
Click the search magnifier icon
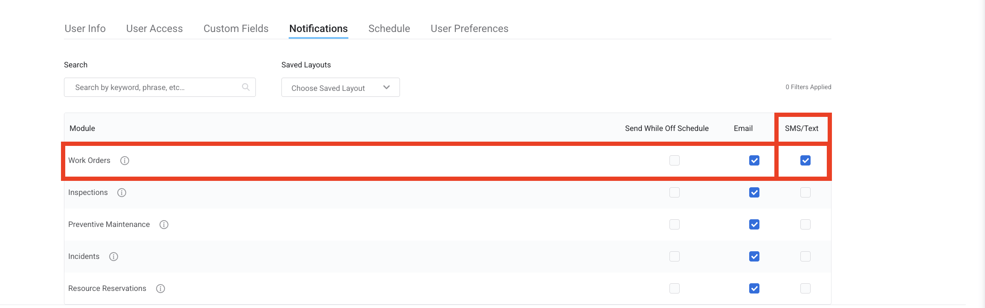(x=246, y=87)
